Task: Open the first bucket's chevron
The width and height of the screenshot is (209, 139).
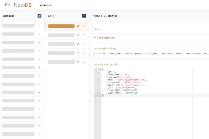Action: point(39,26)
